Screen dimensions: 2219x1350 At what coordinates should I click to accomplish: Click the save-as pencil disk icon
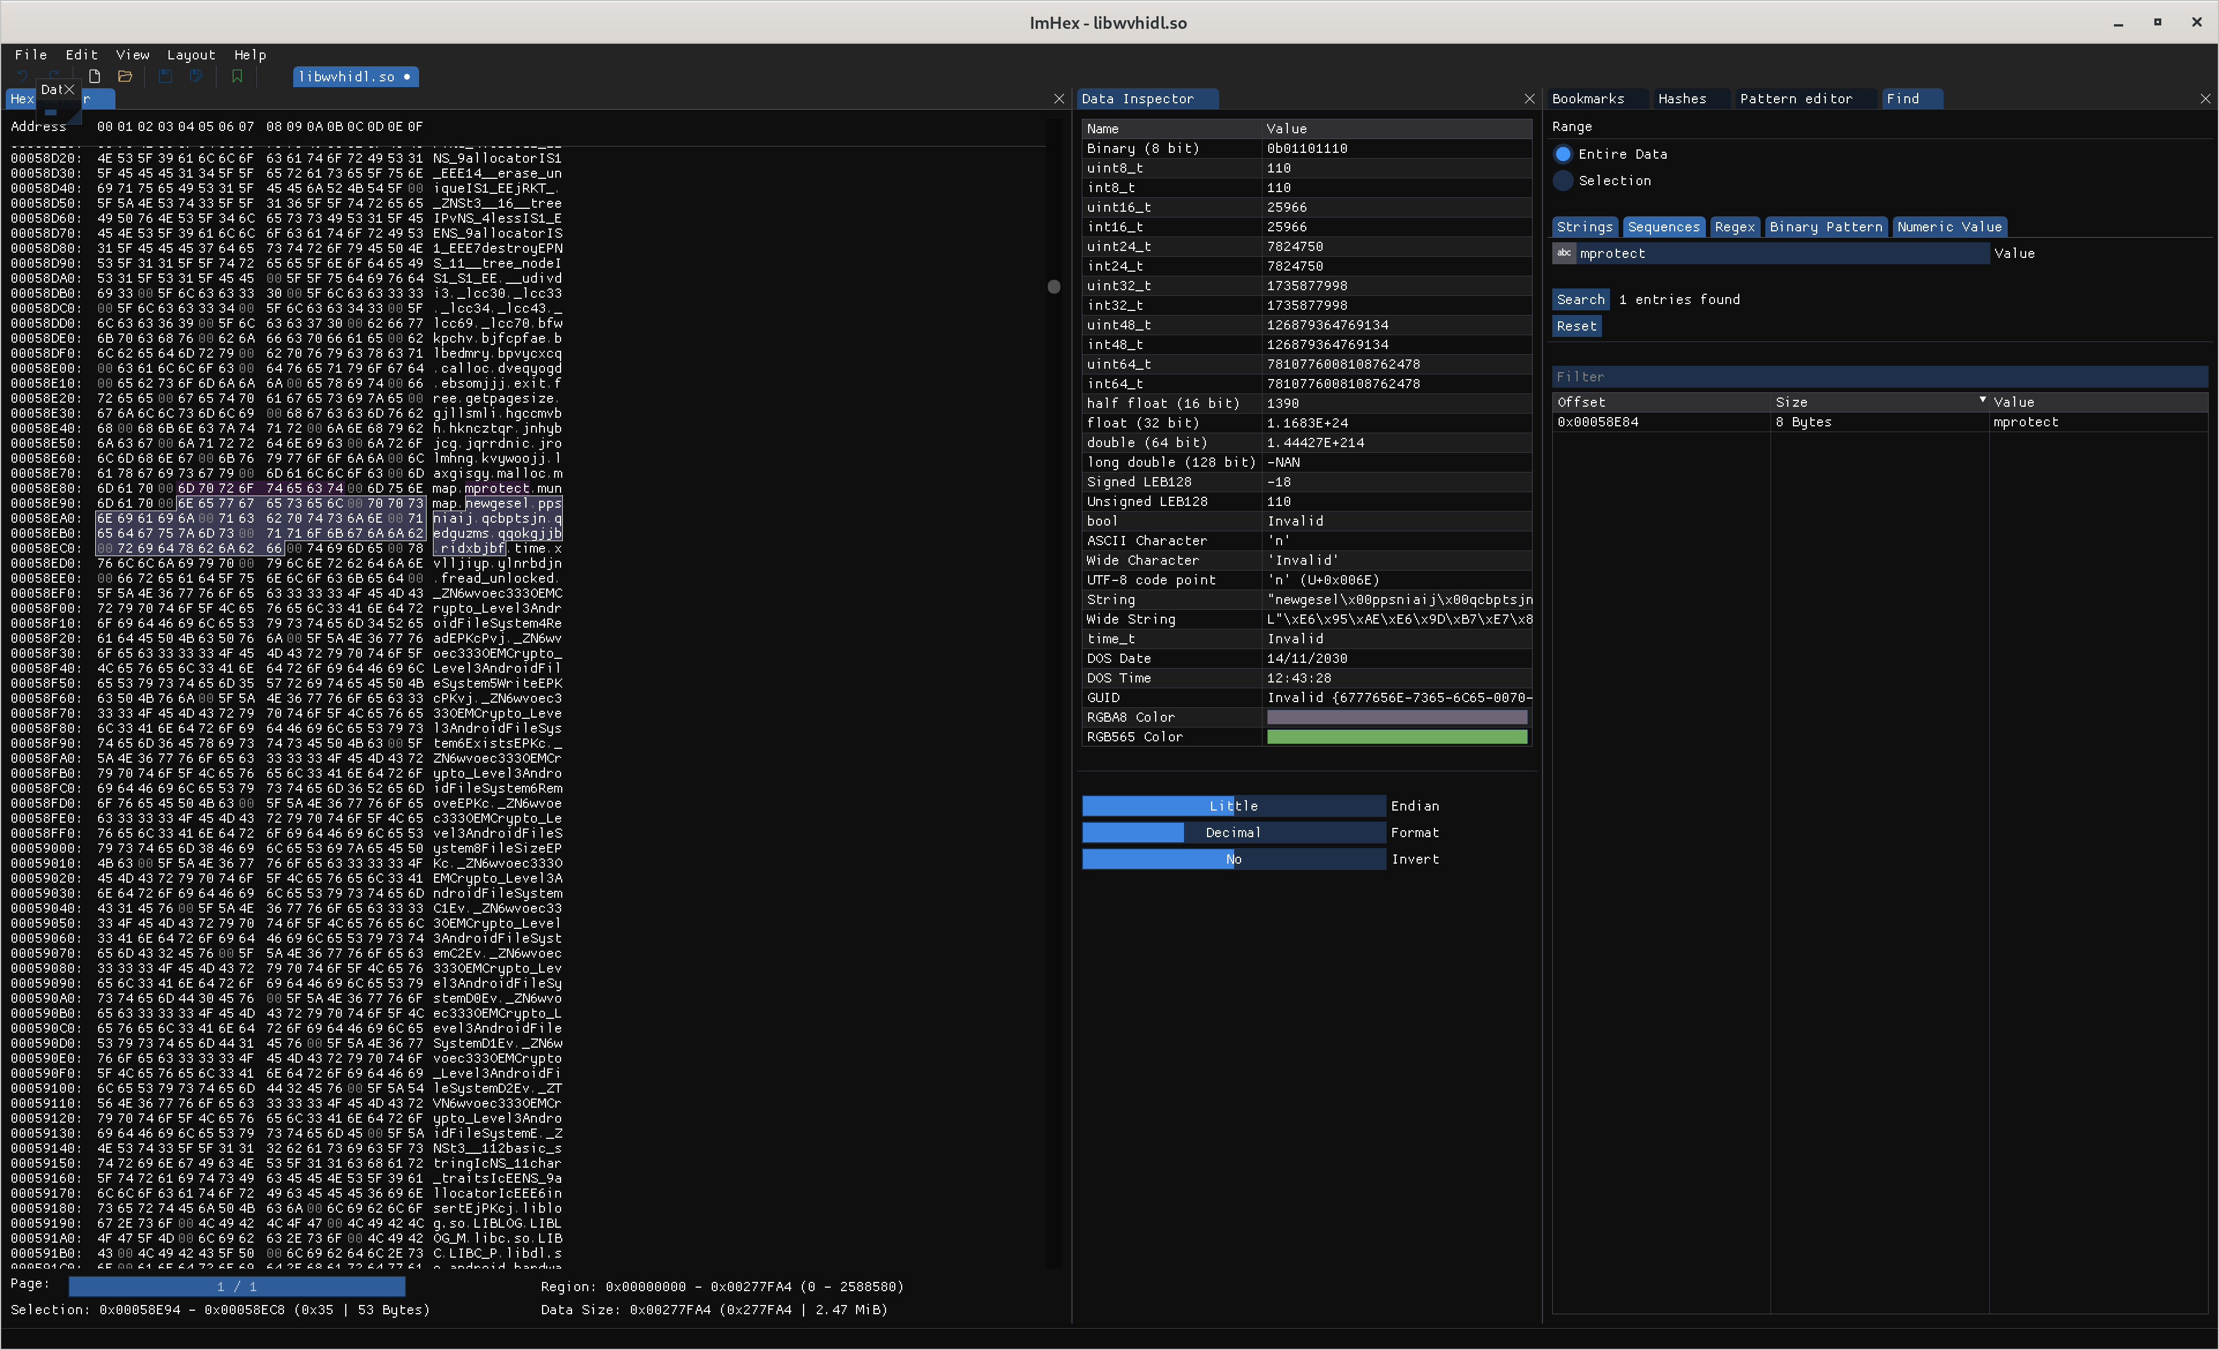point(197,77)
